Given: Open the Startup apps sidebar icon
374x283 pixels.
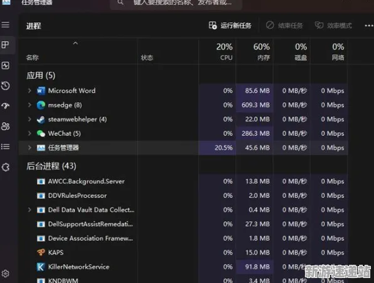Looking at the screenshot, I should pos(5,106).
